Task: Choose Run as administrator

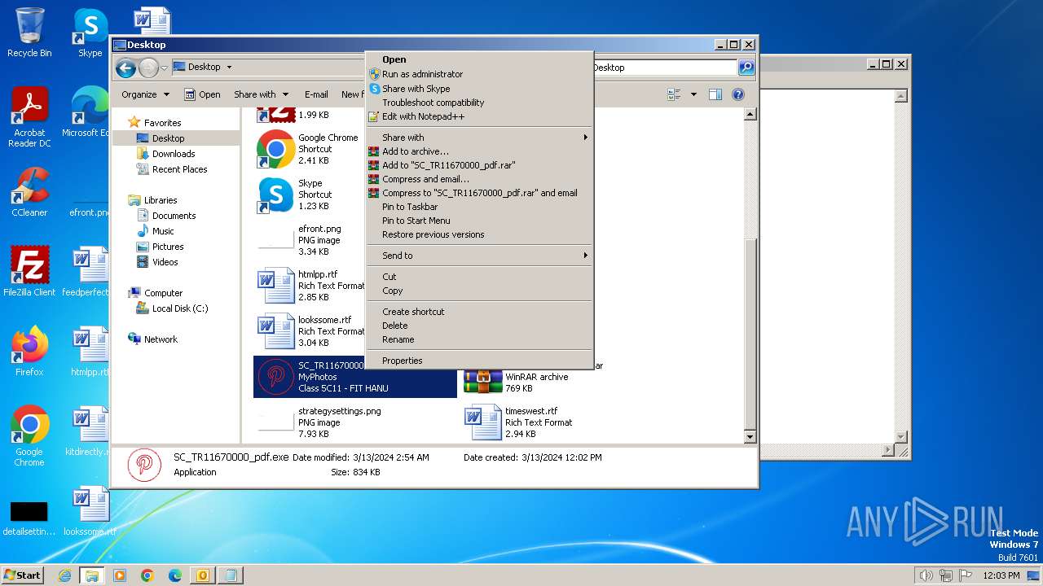Action: coord(479,74)
